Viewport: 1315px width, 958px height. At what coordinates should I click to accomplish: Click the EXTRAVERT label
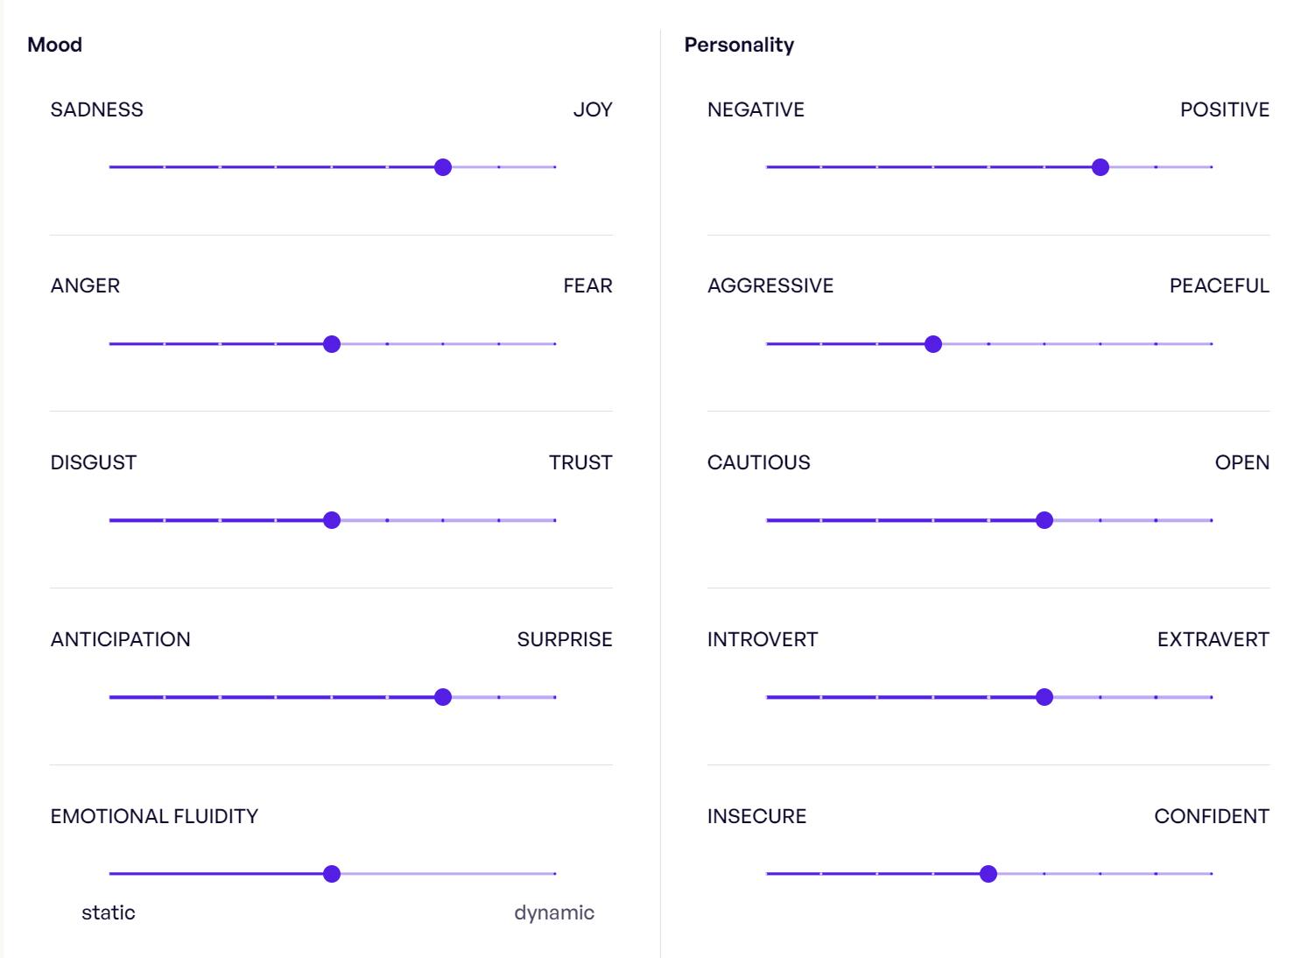(x=1213, y=639)
